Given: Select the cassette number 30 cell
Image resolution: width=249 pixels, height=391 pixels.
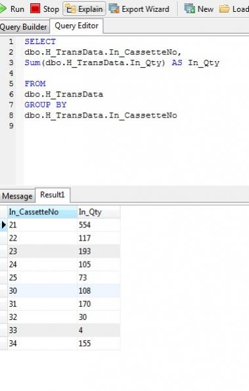Looking at the screenshot, I should 42,291.
